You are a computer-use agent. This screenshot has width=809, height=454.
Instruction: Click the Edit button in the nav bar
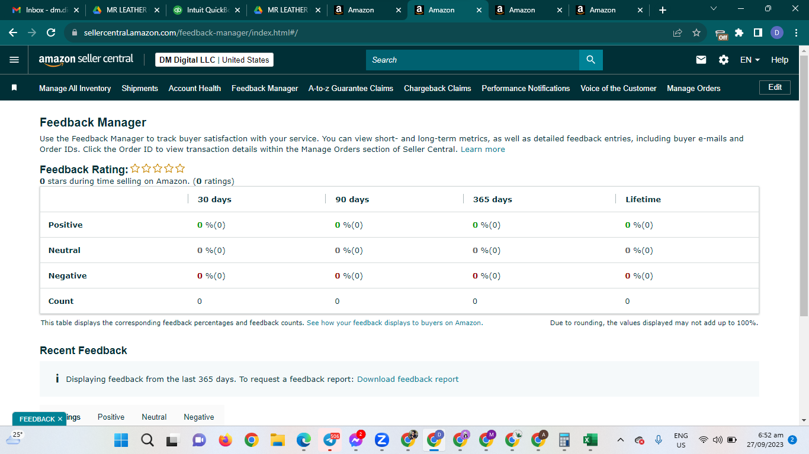pos(775,87)
